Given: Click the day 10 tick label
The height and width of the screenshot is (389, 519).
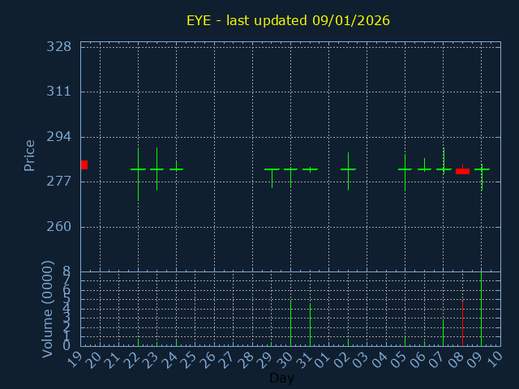Looking at the screenshot, I should (495, 361).
